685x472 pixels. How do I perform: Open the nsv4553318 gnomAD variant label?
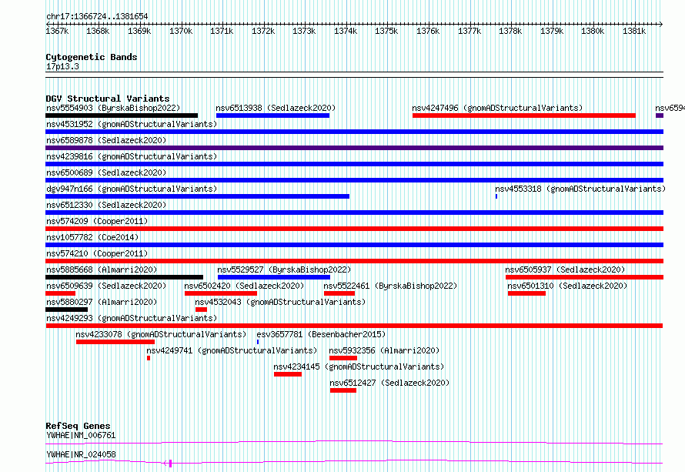click(580, 189)
